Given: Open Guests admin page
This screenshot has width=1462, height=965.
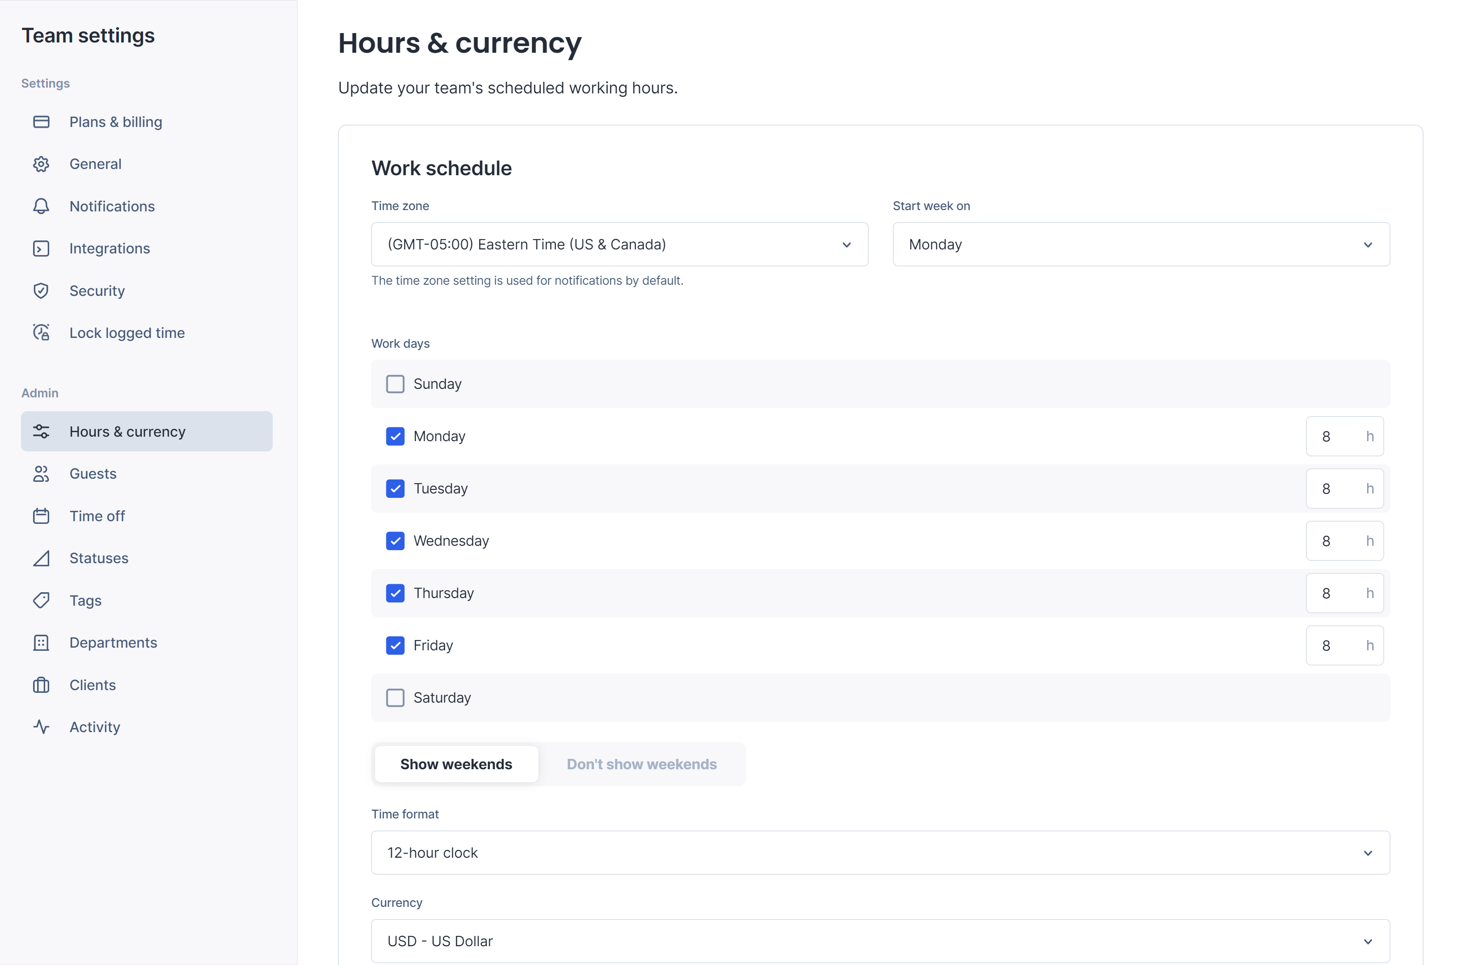Looking at the screenshot, I should click(147, 474).
